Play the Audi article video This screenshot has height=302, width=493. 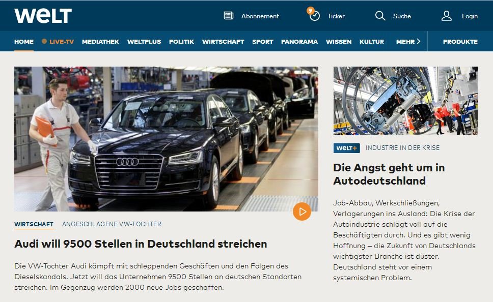pyautogui.click(x=302, y=212)
